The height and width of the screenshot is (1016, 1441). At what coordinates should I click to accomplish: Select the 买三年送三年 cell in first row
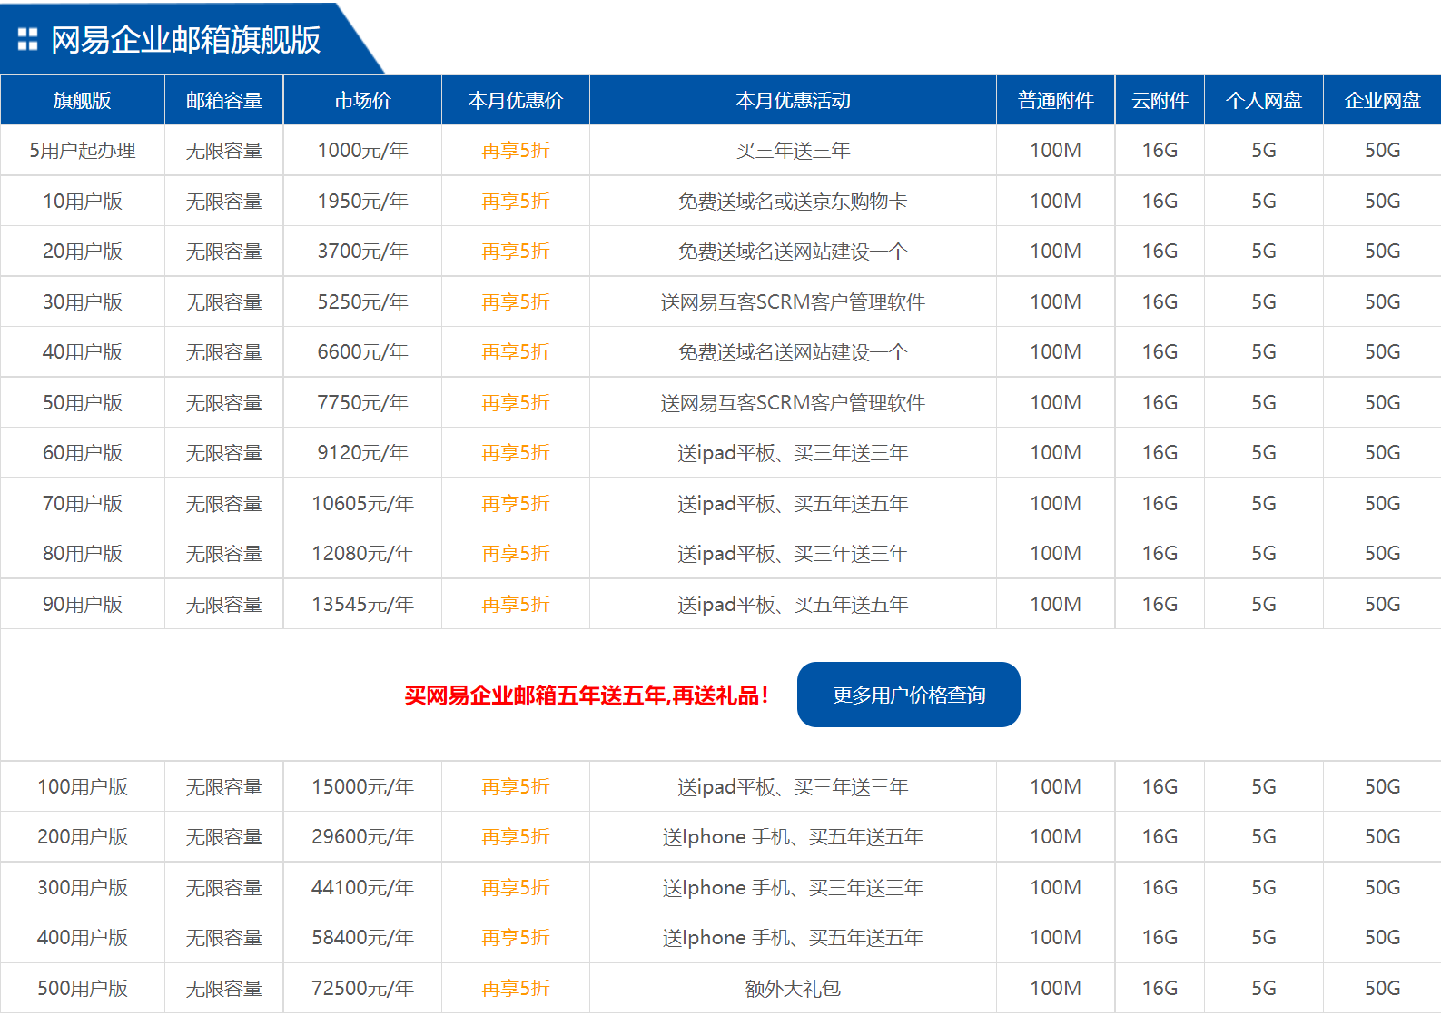pos(793,151)
